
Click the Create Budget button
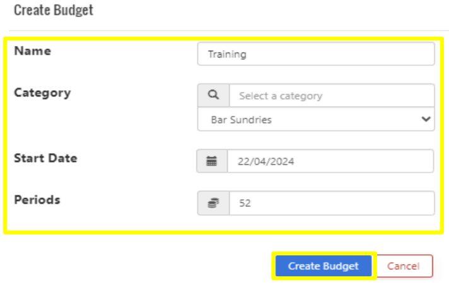(x=323, y=266)
